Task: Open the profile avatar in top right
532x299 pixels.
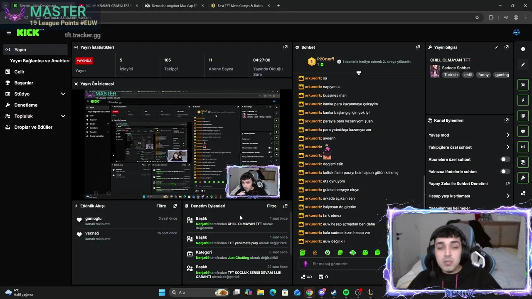Action: 517,32
